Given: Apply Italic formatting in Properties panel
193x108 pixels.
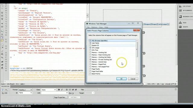Looking at the screenshot, I should (62, 90).
